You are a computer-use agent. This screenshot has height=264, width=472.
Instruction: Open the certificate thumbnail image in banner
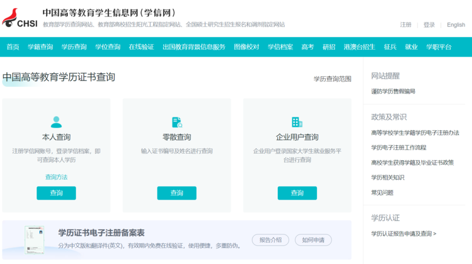pos(34,239)
